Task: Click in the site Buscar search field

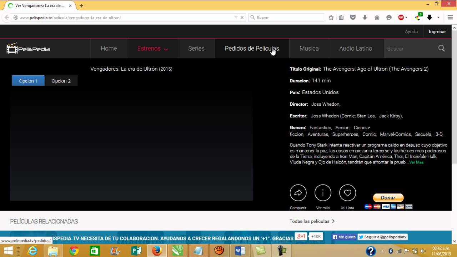Action: pos(411,49)
